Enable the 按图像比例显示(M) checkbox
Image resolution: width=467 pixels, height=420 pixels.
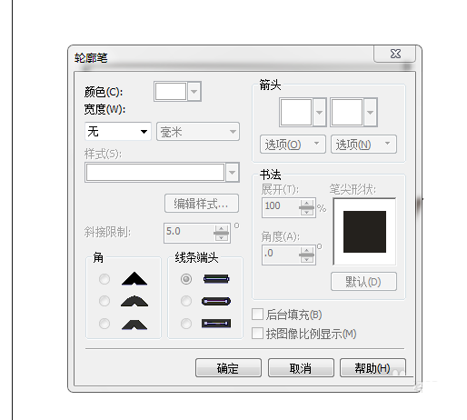pos(257,334)
